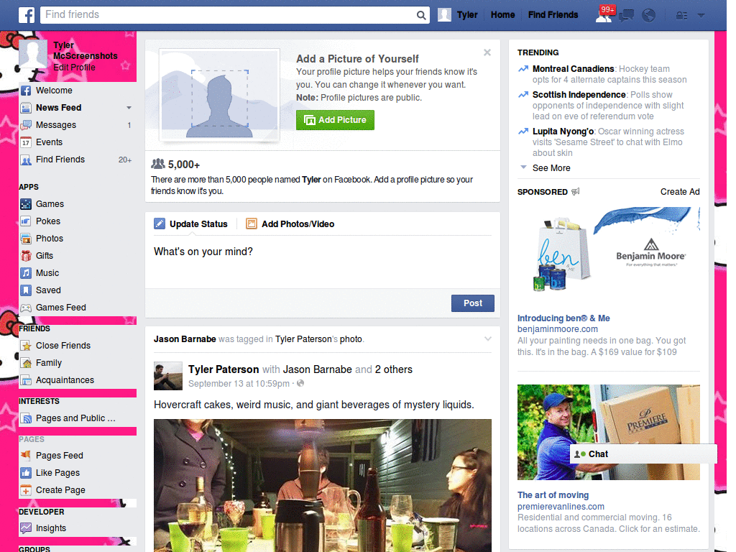This screenshot has height=552, width=736.
Task: Open Jason Barnabe profile link
Action: pyautogui.click(x=185, y=339)
